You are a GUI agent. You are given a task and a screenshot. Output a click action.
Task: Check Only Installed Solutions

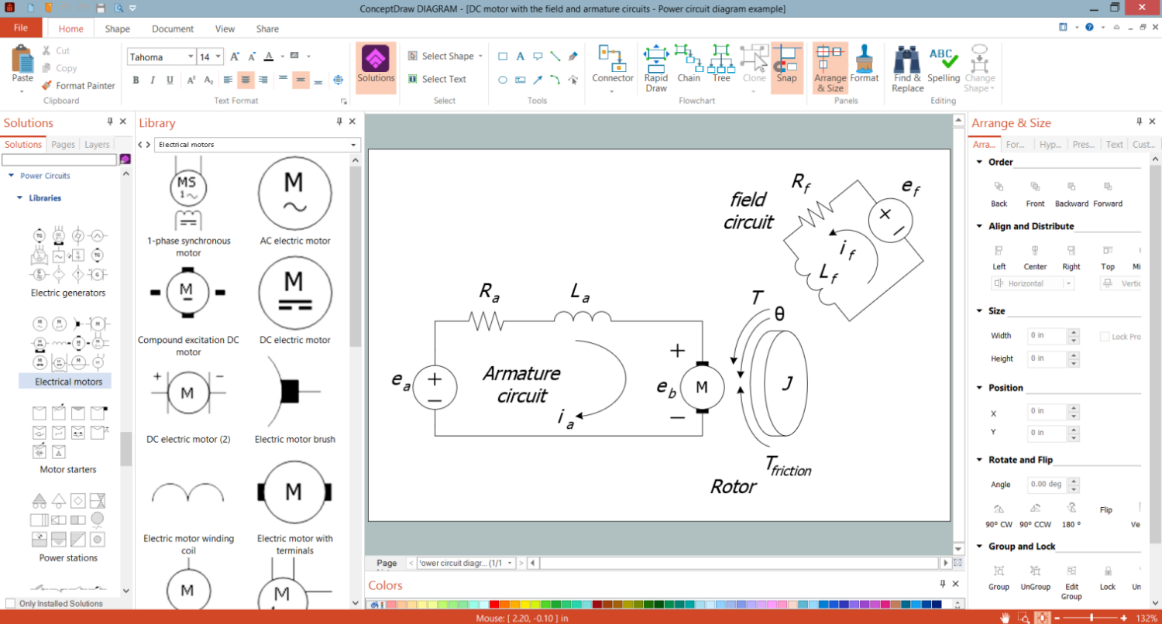(x=10, y=604)
